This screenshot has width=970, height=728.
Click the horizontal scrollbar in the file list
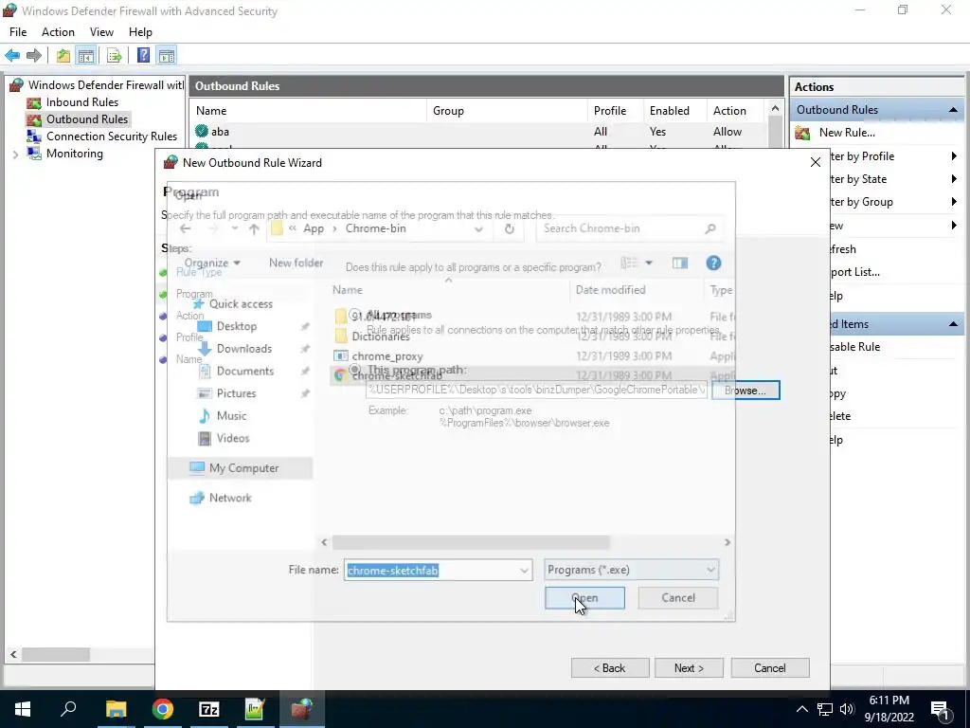[470, 542]
